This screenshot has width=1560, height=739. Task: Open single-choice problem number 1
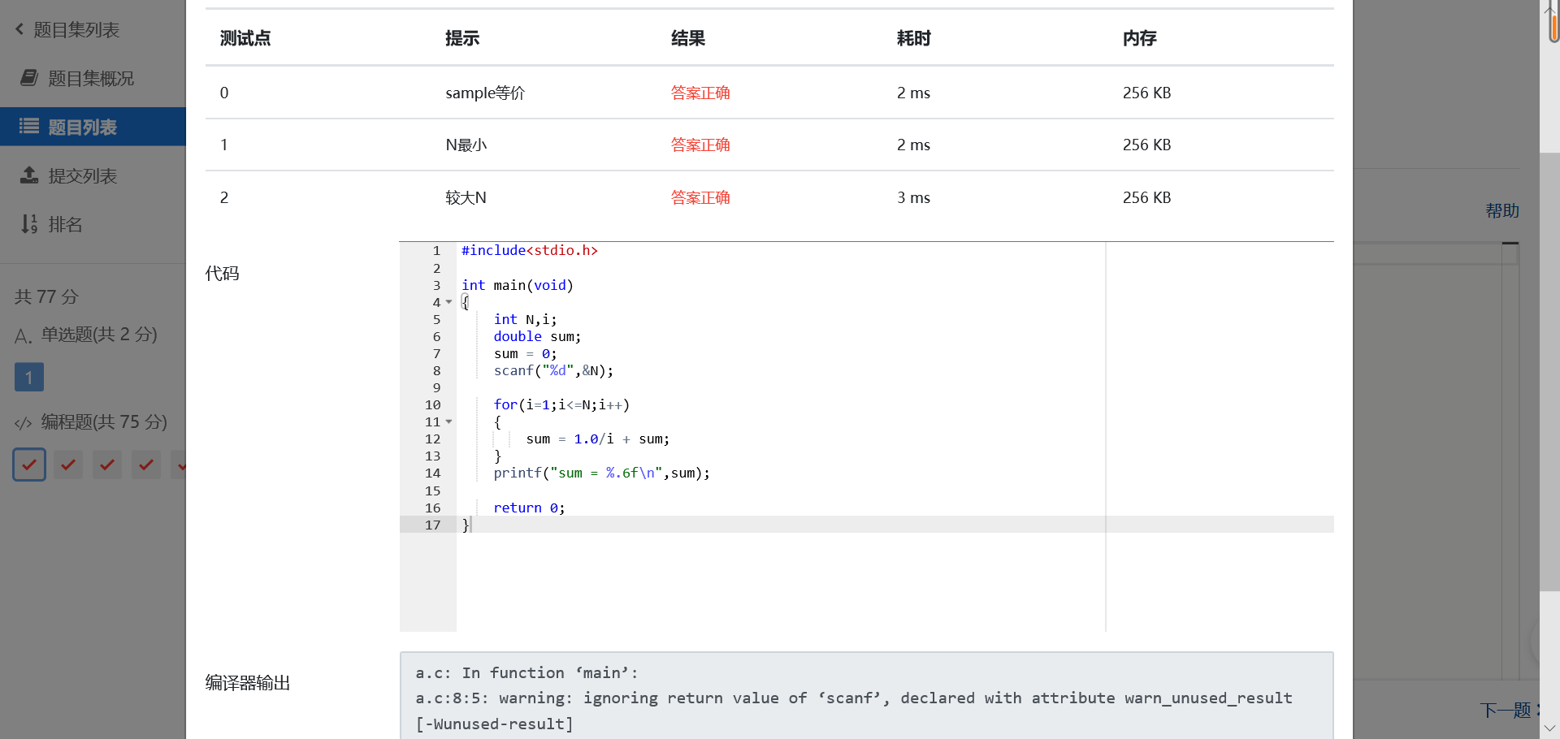[29, 377]
